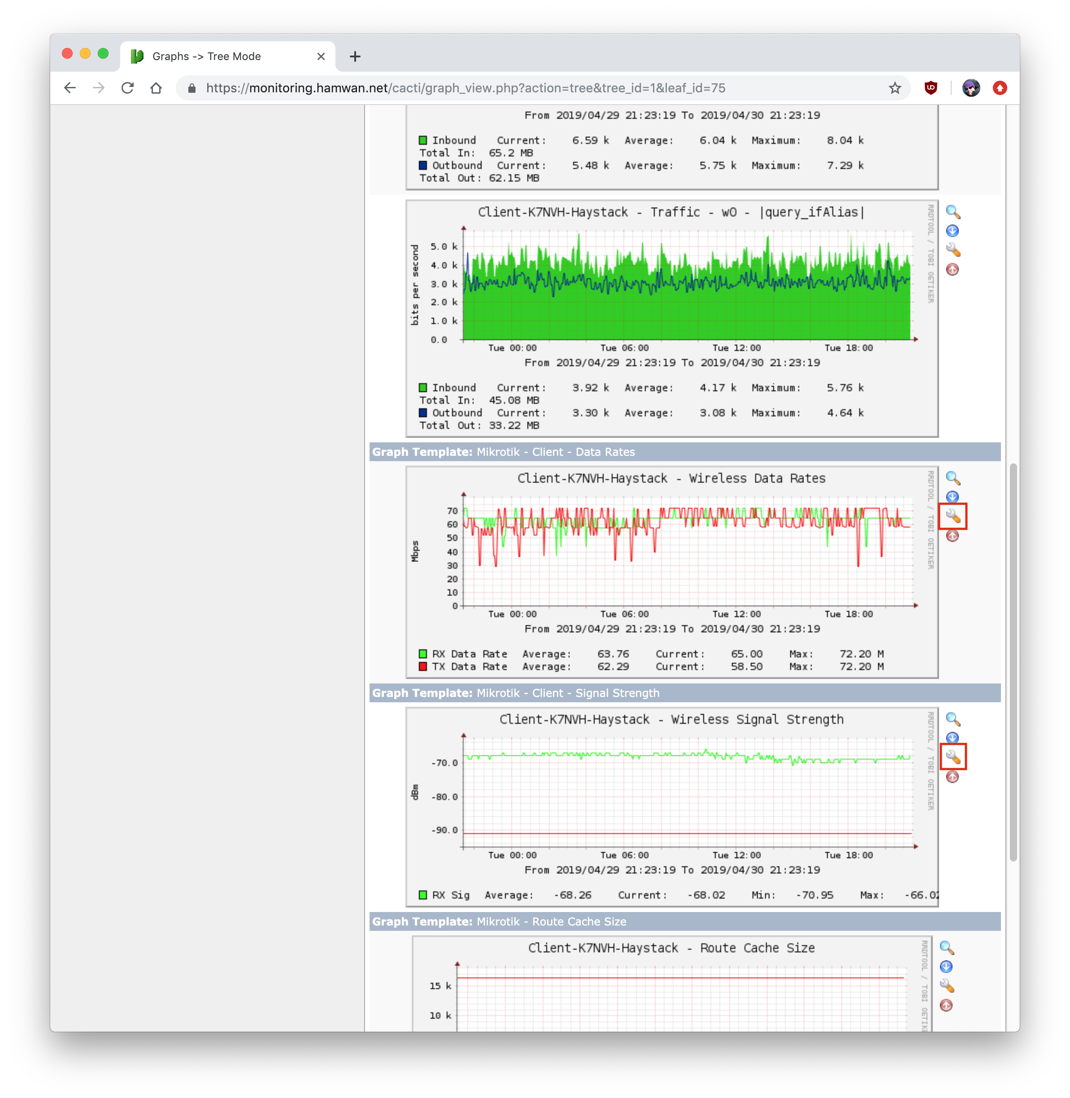Jump to top beside Signal Strength graph

[x=952, y=777]
